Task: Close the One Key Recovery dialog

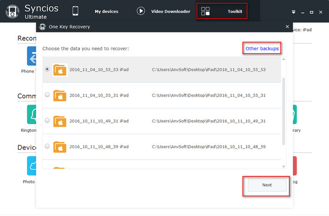Action: [x=287, y=27]
